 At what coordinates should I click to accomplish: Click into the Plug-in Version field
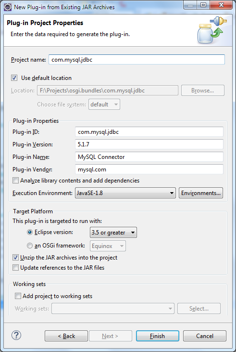click(149, 144)
